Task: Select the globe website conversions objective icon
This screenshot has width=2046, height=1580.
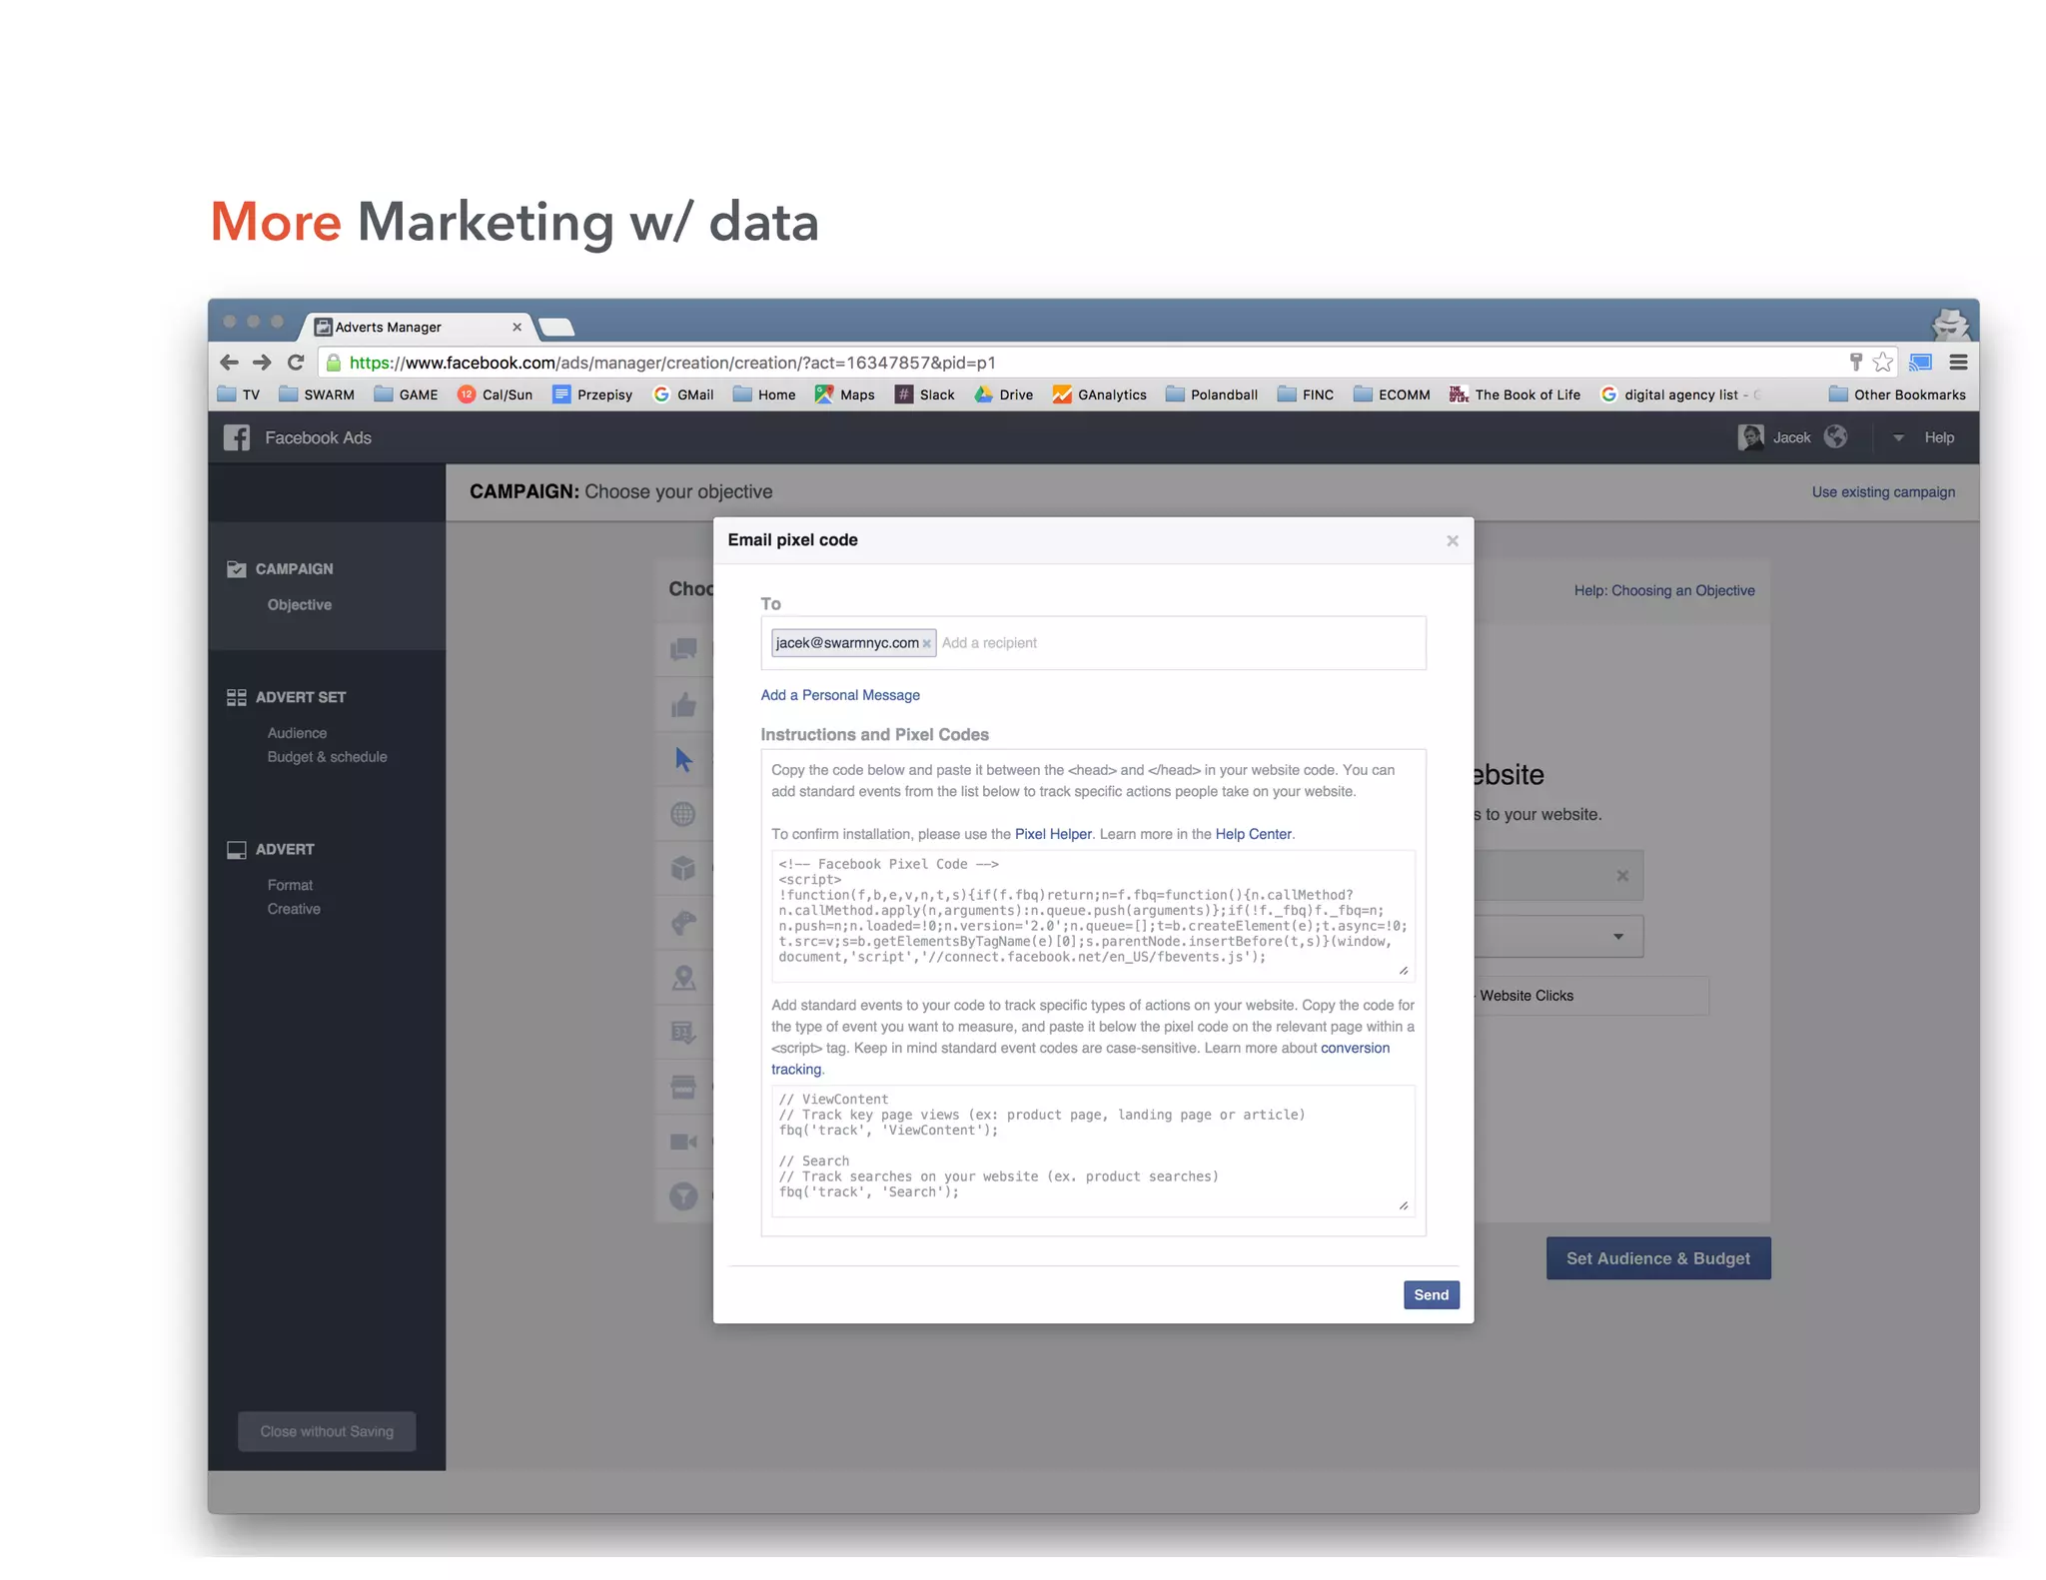Action: tap(683, 814)
